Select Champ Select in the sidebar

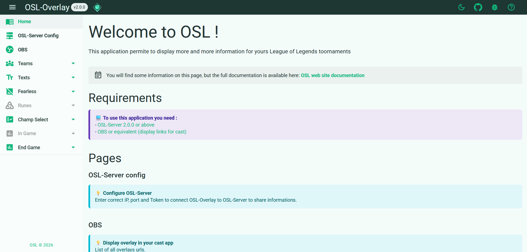(x=41, y=120)
